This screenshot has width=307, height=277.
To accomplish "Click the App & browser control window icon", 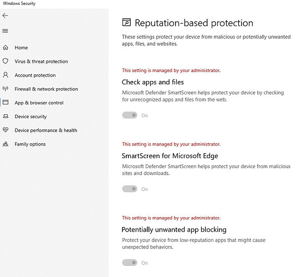I will [6, 102].
